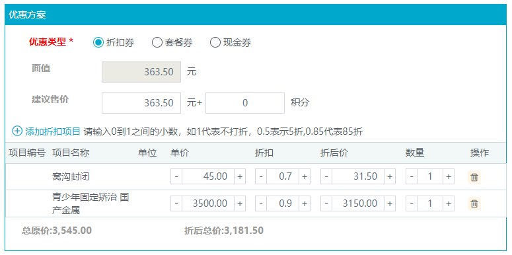Decrease 单价 for 青少年固定矫治
The height and width of the screenshot is (255, 512).
[x=176, y=203]
